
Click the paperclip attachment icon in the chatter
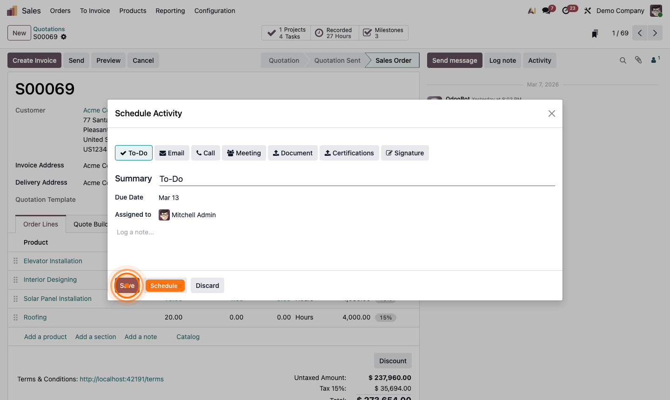click(x=638, y=60)
